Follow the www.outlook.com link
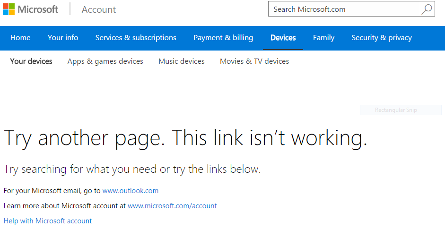The image size is (445, 229). pyautogui.click(x=130, y=191)
